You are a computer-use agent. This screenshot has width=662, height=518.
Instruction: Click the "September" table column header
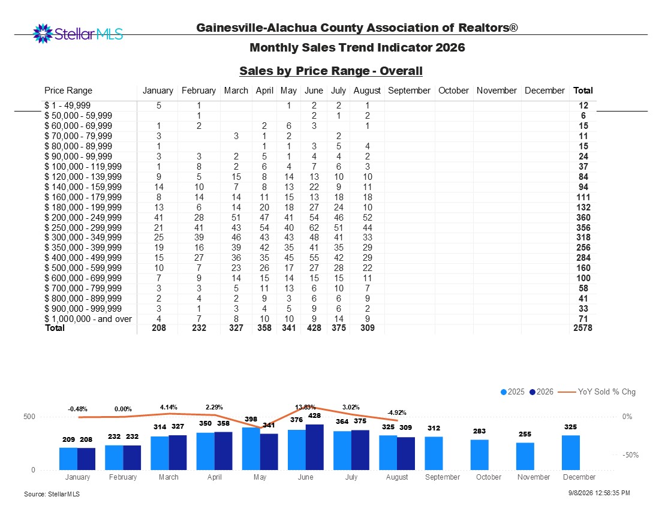click(x=409, y=91)
